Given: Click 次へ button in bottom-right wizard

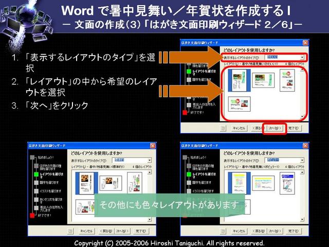Looking at the screenshot, I should point(275,231).
